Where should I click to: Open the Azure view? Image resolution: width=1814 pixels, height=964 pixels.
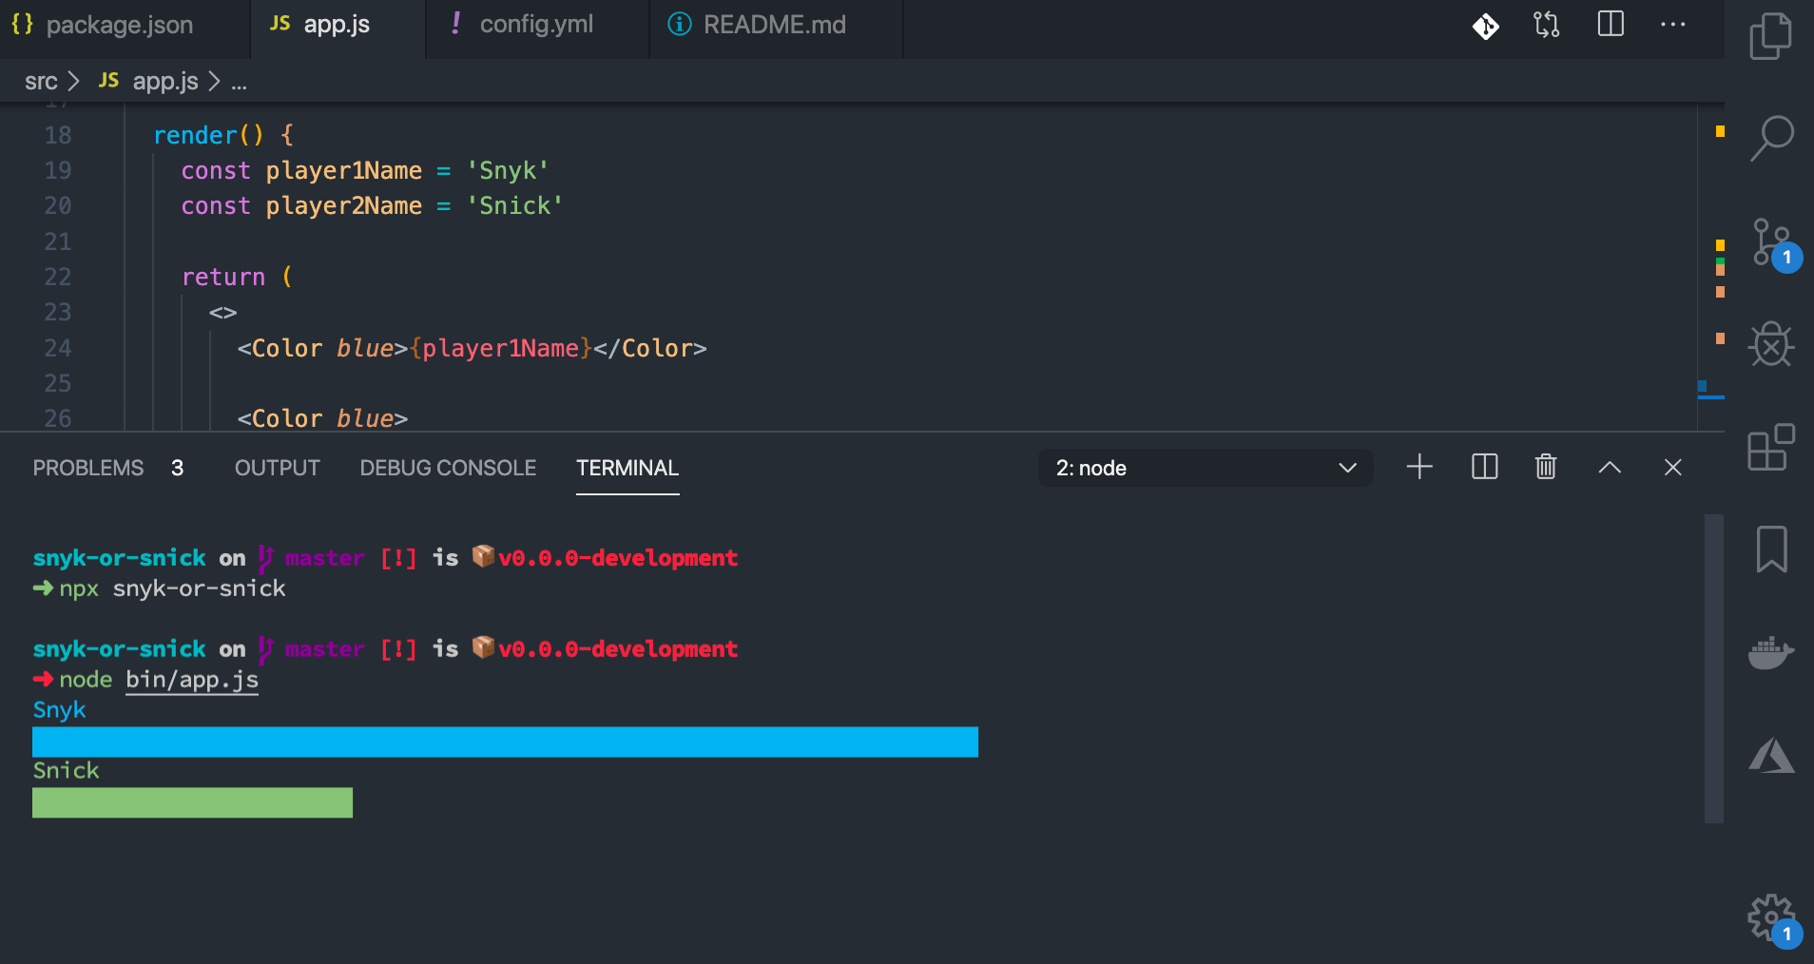tap(1771, 757)
